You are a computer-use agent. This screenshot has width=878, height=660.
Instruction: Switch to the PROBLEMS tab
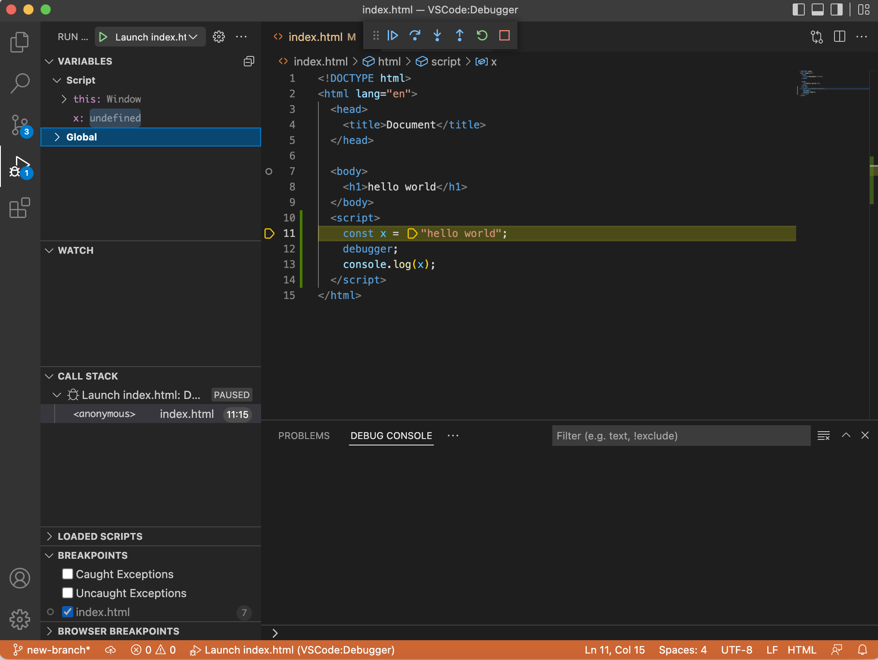(304, 436)
